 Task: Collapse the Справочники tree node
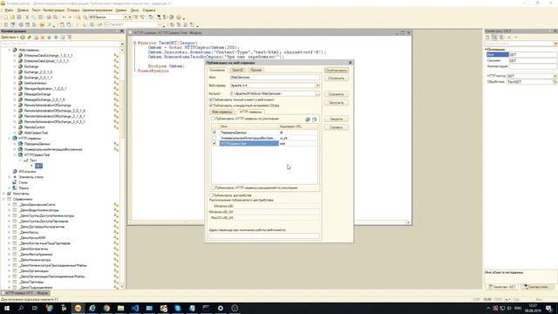tap(4, 199)
